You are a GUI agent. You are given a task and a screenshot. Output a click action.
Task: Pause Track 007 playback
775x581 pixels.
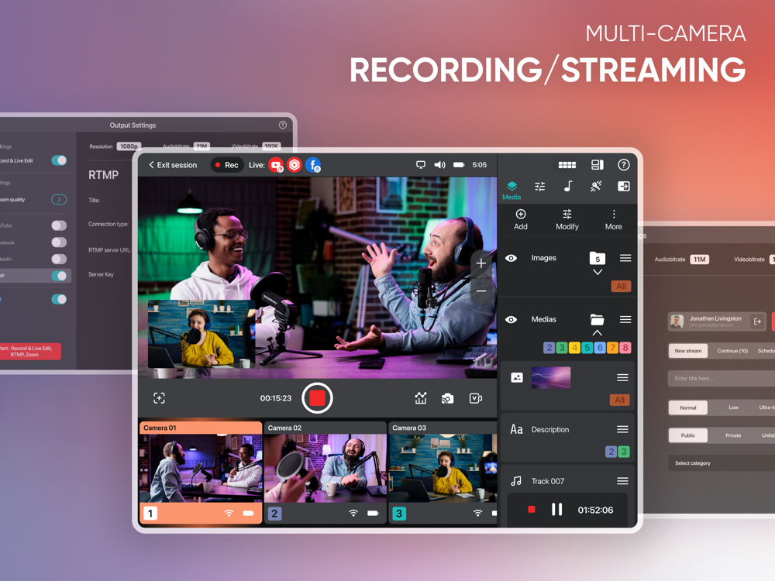(556, 510)
